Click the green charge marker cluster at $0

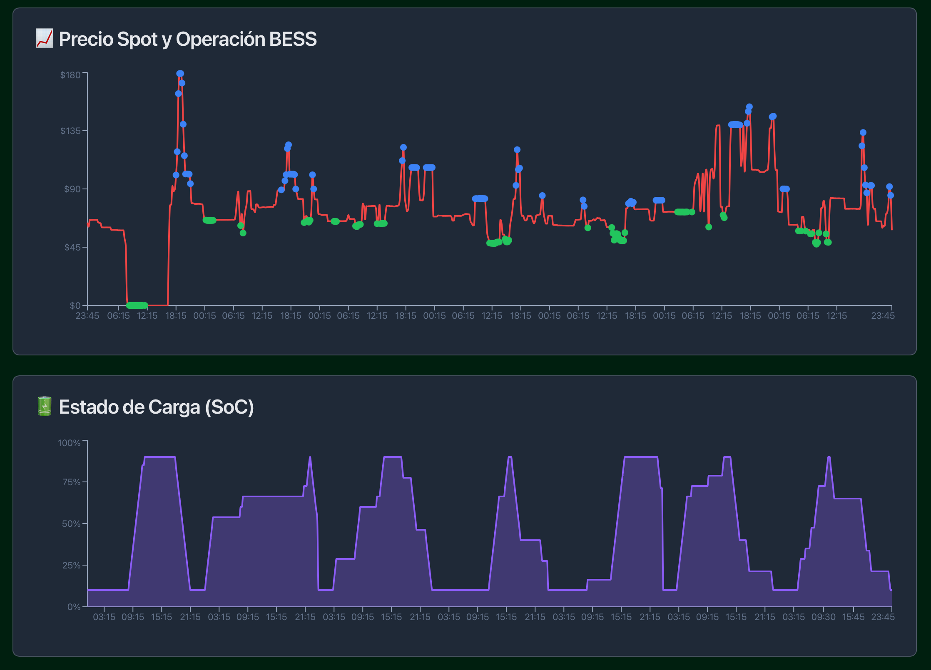[137, 305]
